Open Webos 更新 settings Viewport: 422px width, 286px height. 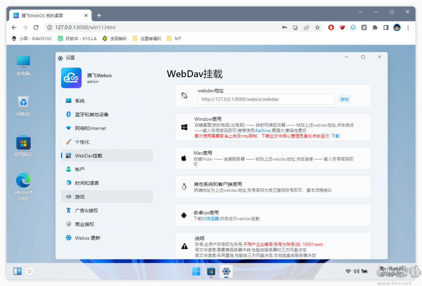[107, 238]
